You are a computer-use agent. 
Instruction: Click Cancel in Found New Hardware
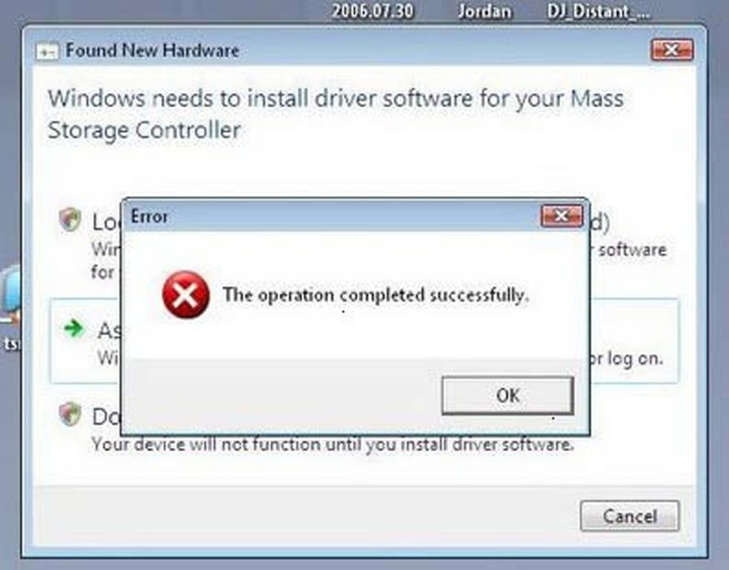click(x=630, y=516)
